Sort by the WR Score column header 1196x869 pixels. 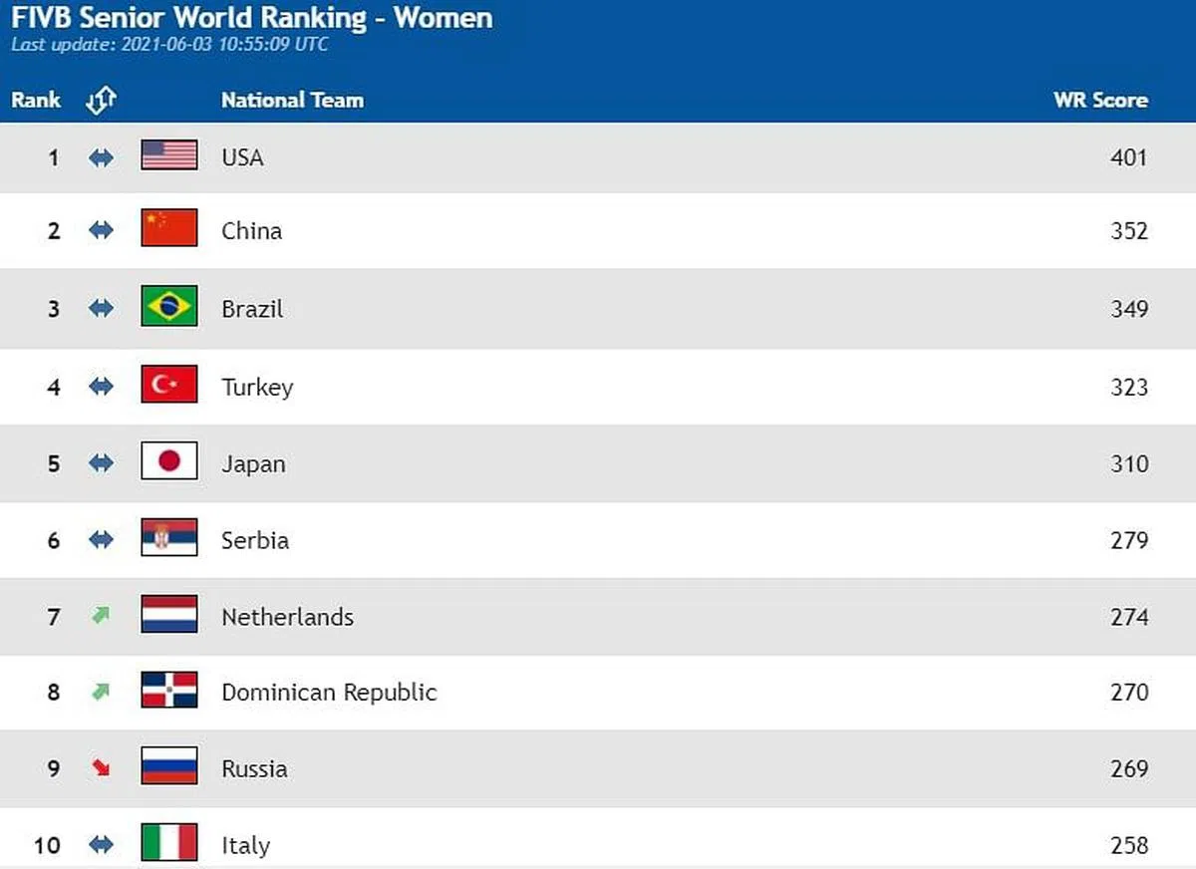click(1100, 100)
